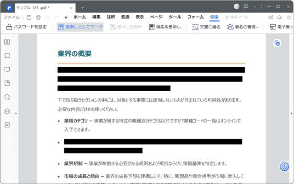Viewport: 294px width, 184px height.
Task: Switch to the フォーム tab
Action: pyautogui.click(x=196, y=17)
